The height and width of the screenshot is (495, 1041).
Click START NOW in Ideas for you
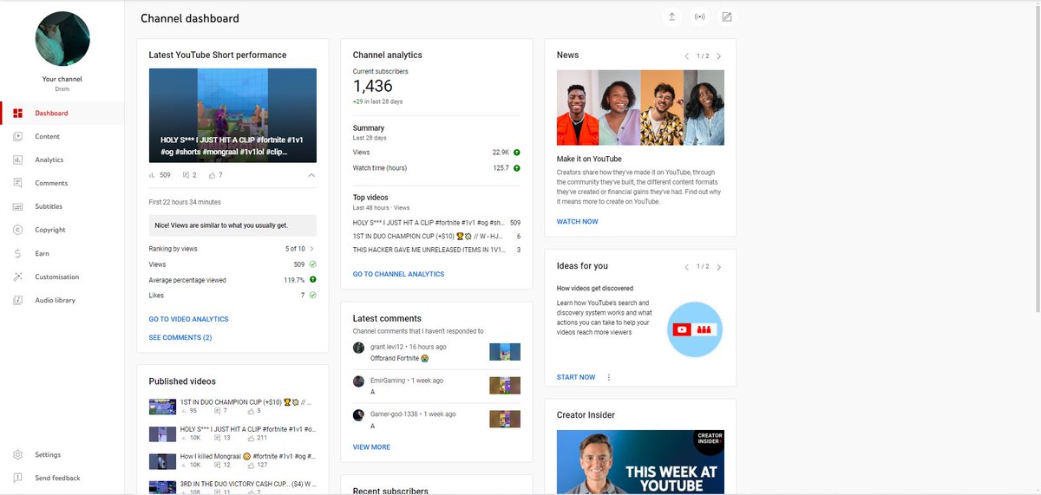tap(576, 378)
